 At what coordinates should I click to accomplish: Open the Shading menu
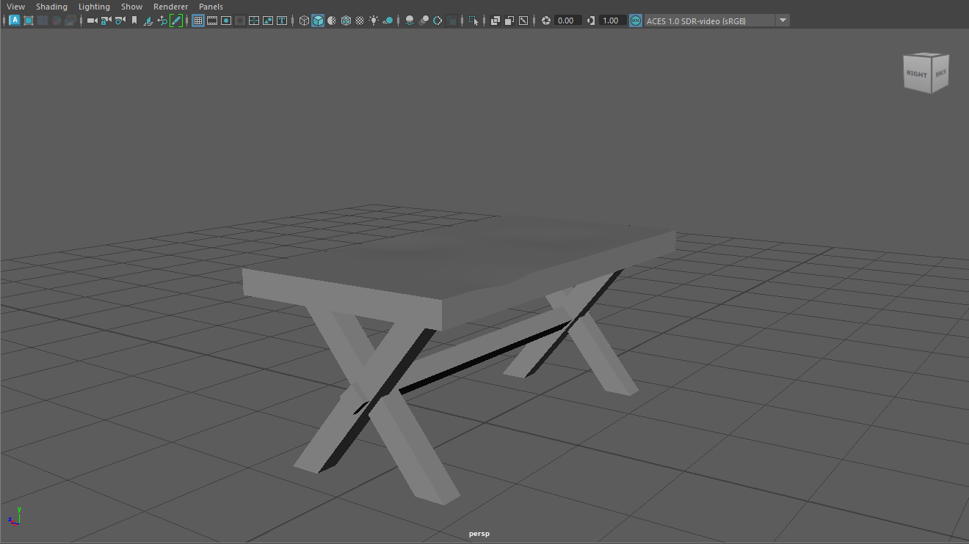coord(51,7)
